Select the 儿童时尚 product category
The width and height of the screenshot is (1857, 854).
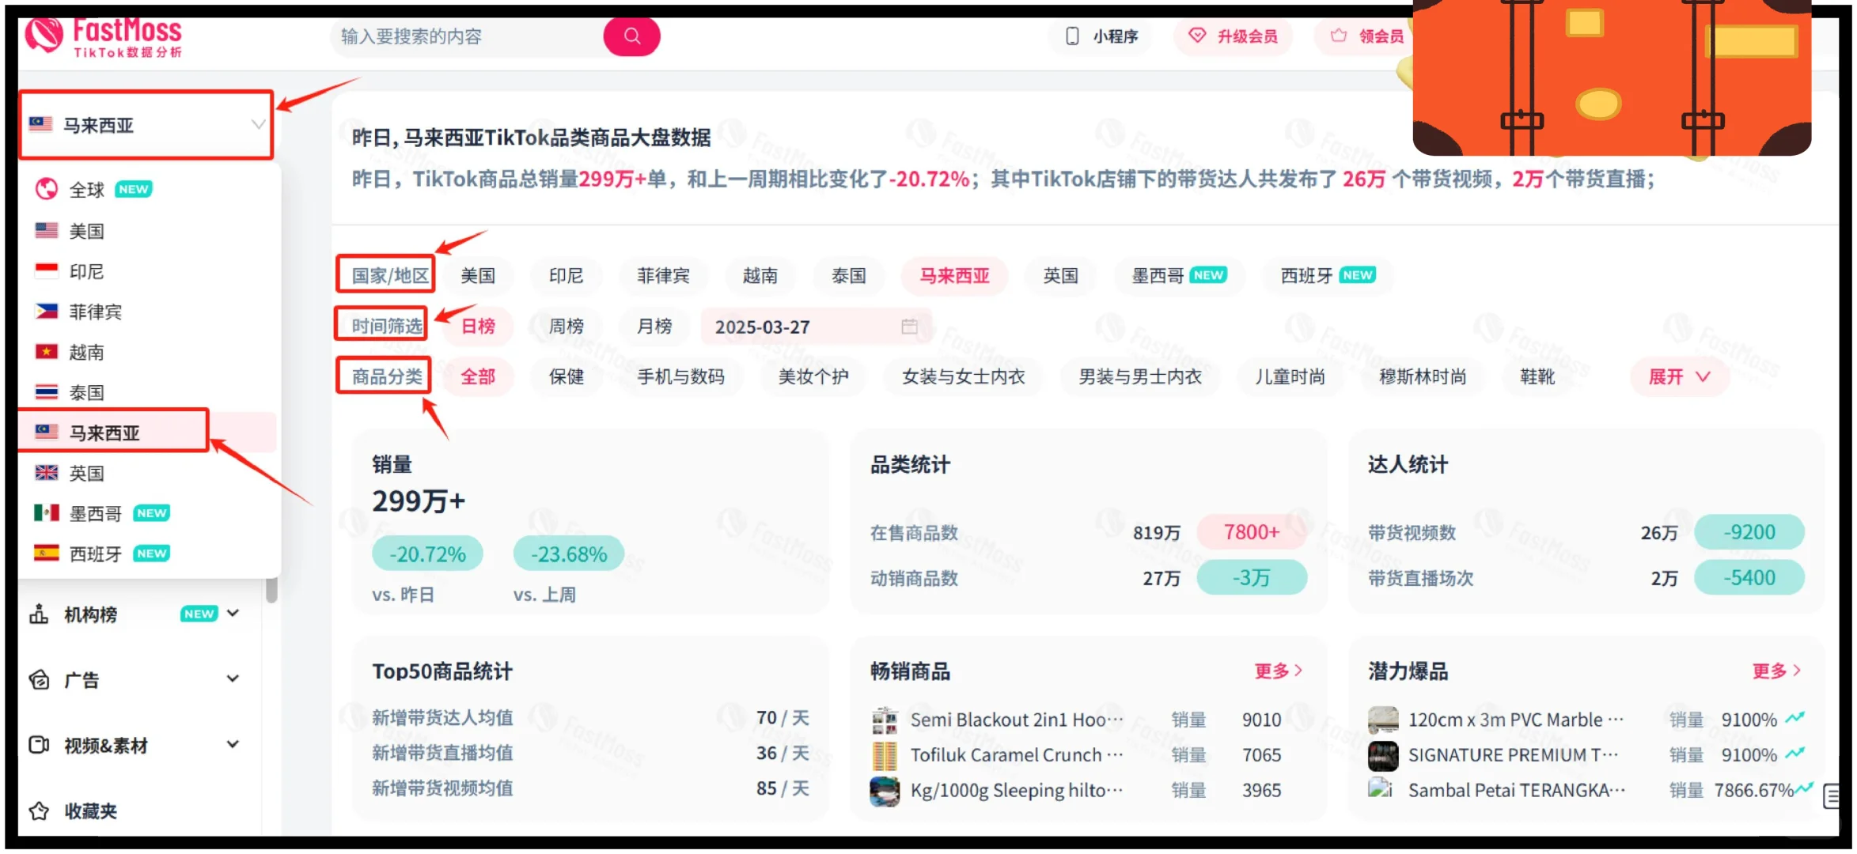click(1290, 376)
